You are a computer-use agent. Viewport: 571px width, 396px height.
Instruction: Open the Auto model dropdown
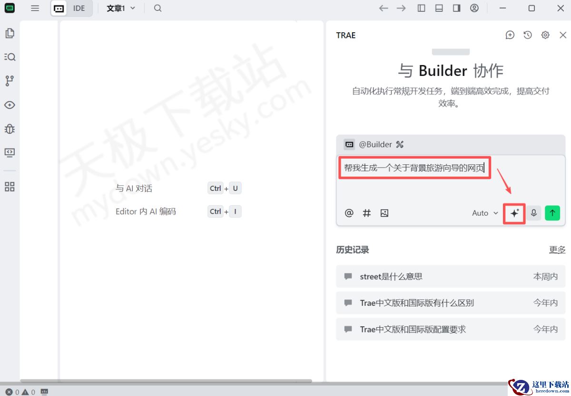pyautogui.click(x=485, y=213)
